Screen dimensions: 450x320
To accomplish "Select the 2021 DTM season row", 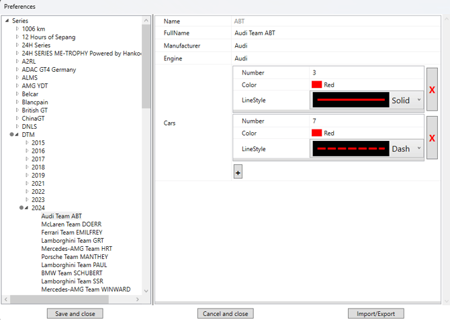I will coord(38,183).
